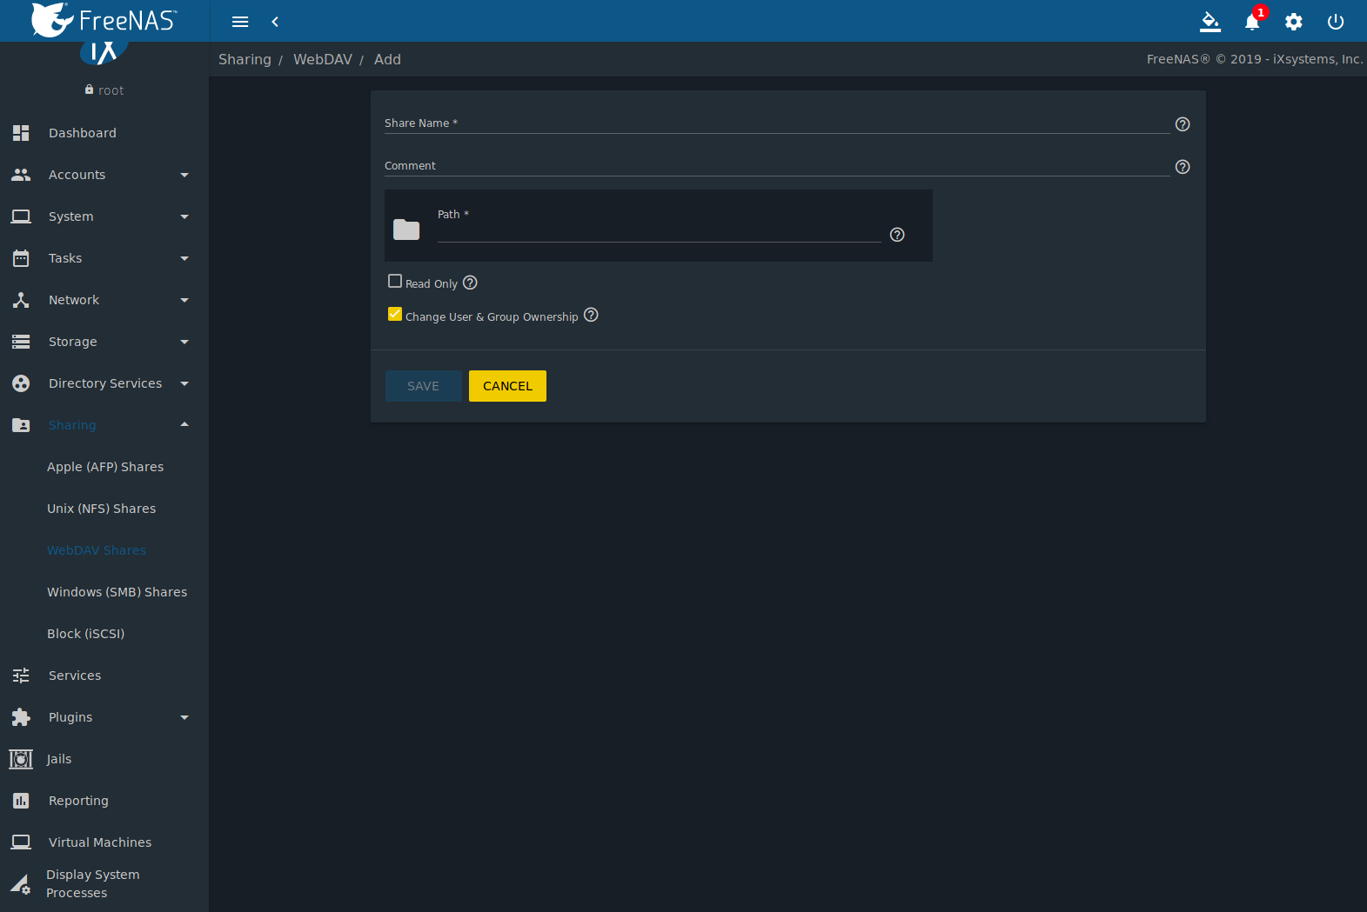The height and width of the screenshot is (912, 1367).
Task: Click the Directory Services icon
Action: pyautogui.click(x=21, y=383)
